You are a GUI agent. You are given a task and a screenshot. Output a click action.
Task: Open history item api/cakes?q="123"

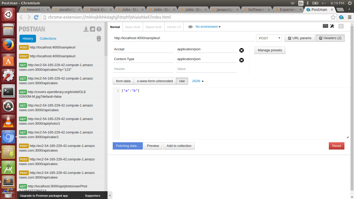56,67
